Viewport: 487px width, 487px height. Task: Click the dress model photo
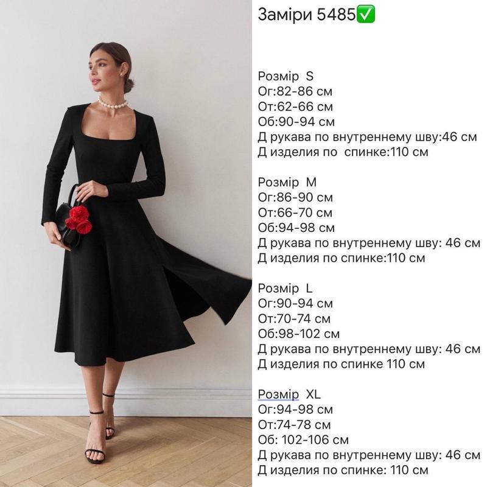pyautogui.click(x=126, y=243)
